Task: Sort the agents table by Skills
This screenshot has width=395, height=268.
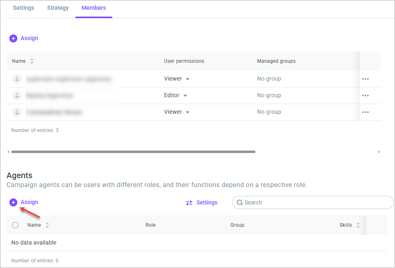Action: (x=358, y=225)
